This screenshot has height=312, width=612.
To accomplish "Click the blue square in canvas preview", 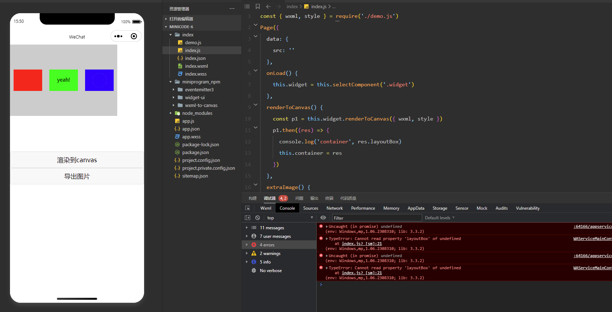I will click(99, 80).
